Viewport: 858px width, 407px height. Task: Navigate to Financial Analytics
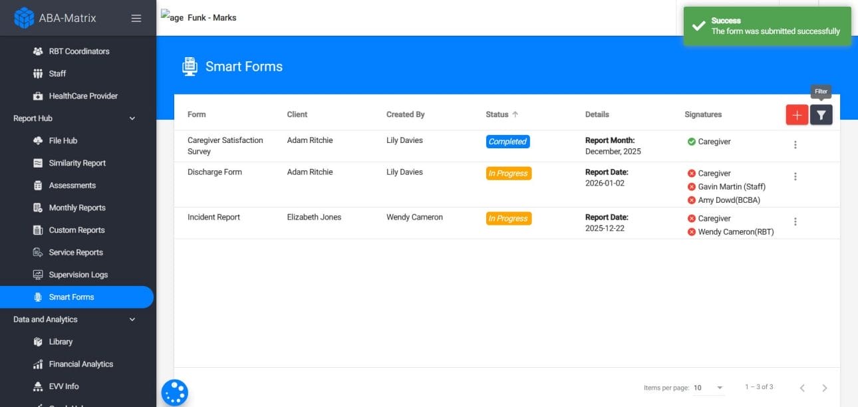coord(80,364)
